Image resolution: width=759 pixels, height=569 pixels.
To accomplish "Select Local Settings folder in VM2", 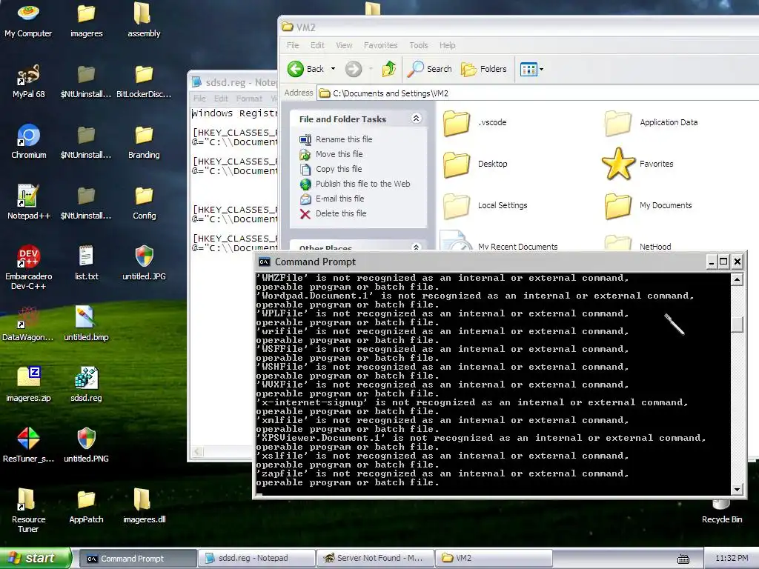I will click(x=485, y=206).
